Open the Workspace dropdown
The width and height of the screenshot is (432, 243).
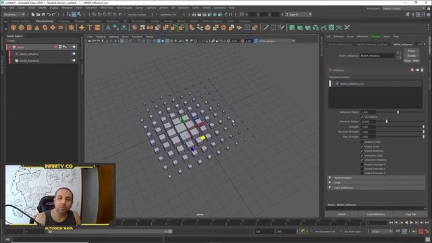(404, 9)
